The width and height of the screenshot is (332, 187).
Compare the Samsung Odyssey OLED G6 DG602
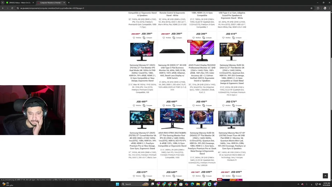[207, 176]
